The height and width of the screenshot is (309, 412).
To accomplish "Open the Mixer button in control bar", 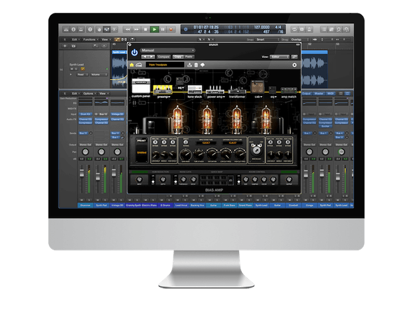I will pyautogui.click(x=107, y=29).
